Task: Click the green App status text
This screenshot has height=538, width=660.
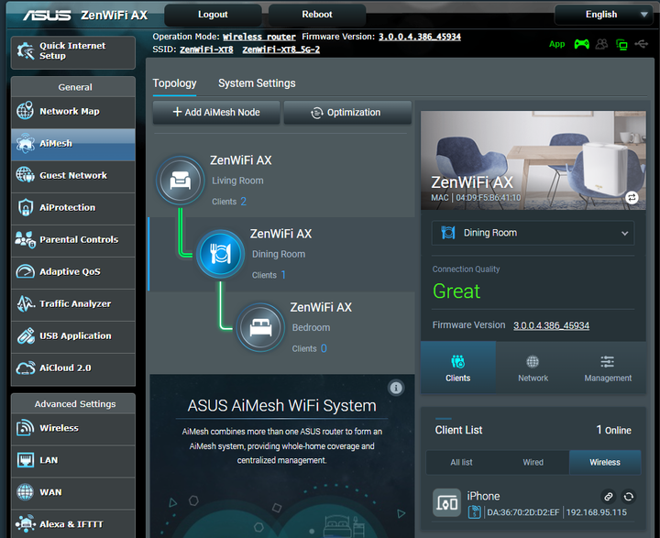Action: [557, 44]
